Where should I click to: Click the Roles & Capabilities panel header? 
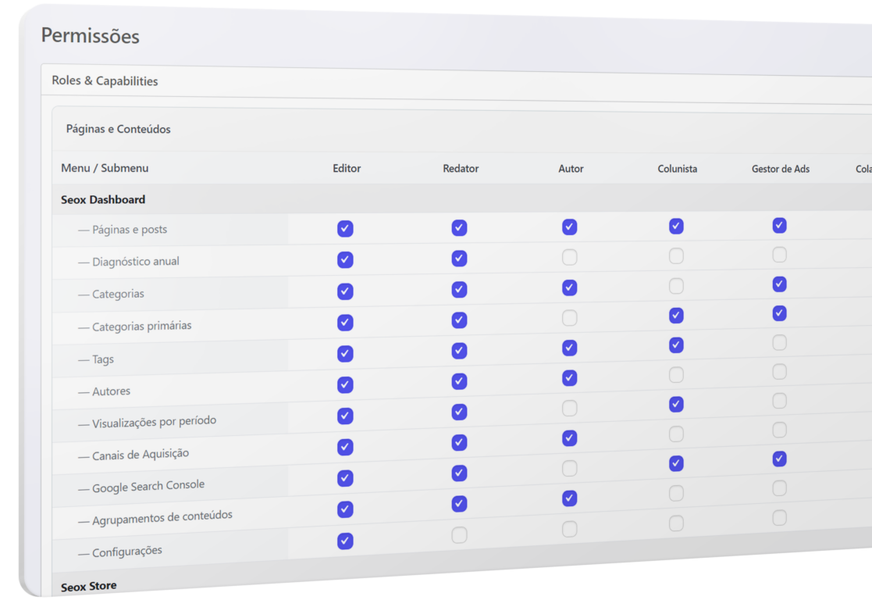point(105,81)
